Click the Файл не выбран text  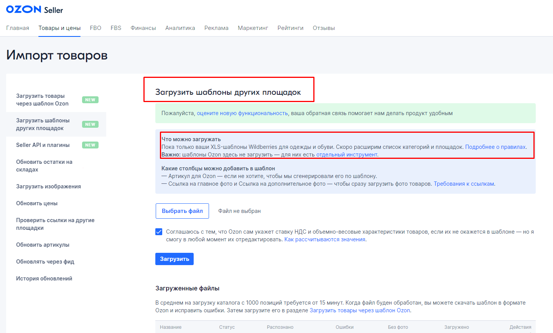(239, 211)
